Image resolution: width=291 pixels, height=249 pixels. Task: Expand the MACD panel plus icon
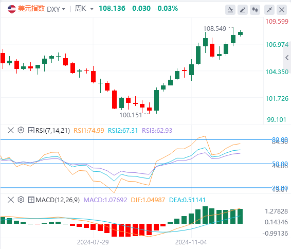pos(31,200)
